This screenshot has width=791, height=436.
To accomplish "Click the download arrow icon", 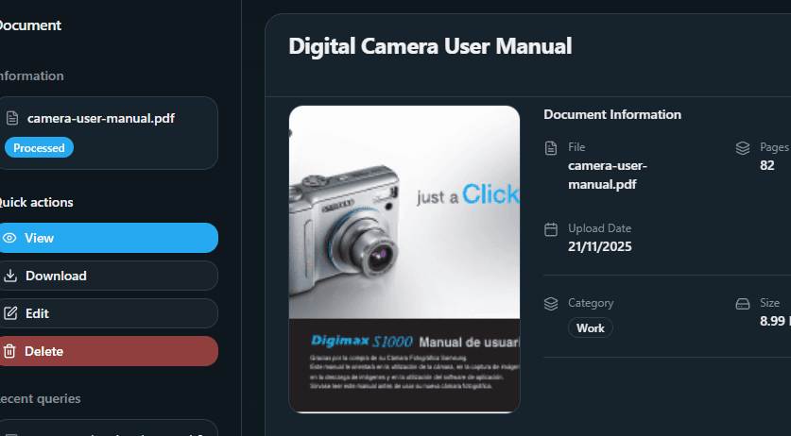I will [x=10, y=276].
